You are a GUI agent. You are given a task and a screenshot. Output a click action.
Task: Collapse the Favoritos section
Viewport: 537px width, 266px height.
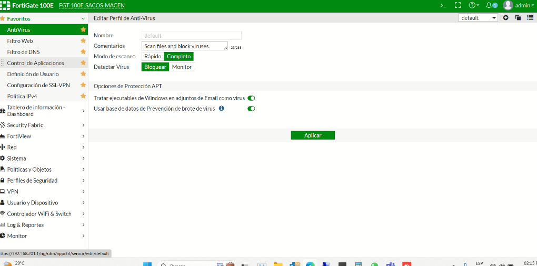(x=83, y=19)
